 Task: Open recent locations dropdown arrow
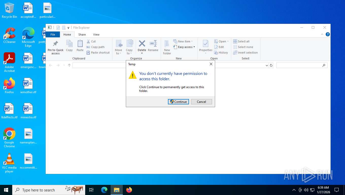click(x=64, y=65)
